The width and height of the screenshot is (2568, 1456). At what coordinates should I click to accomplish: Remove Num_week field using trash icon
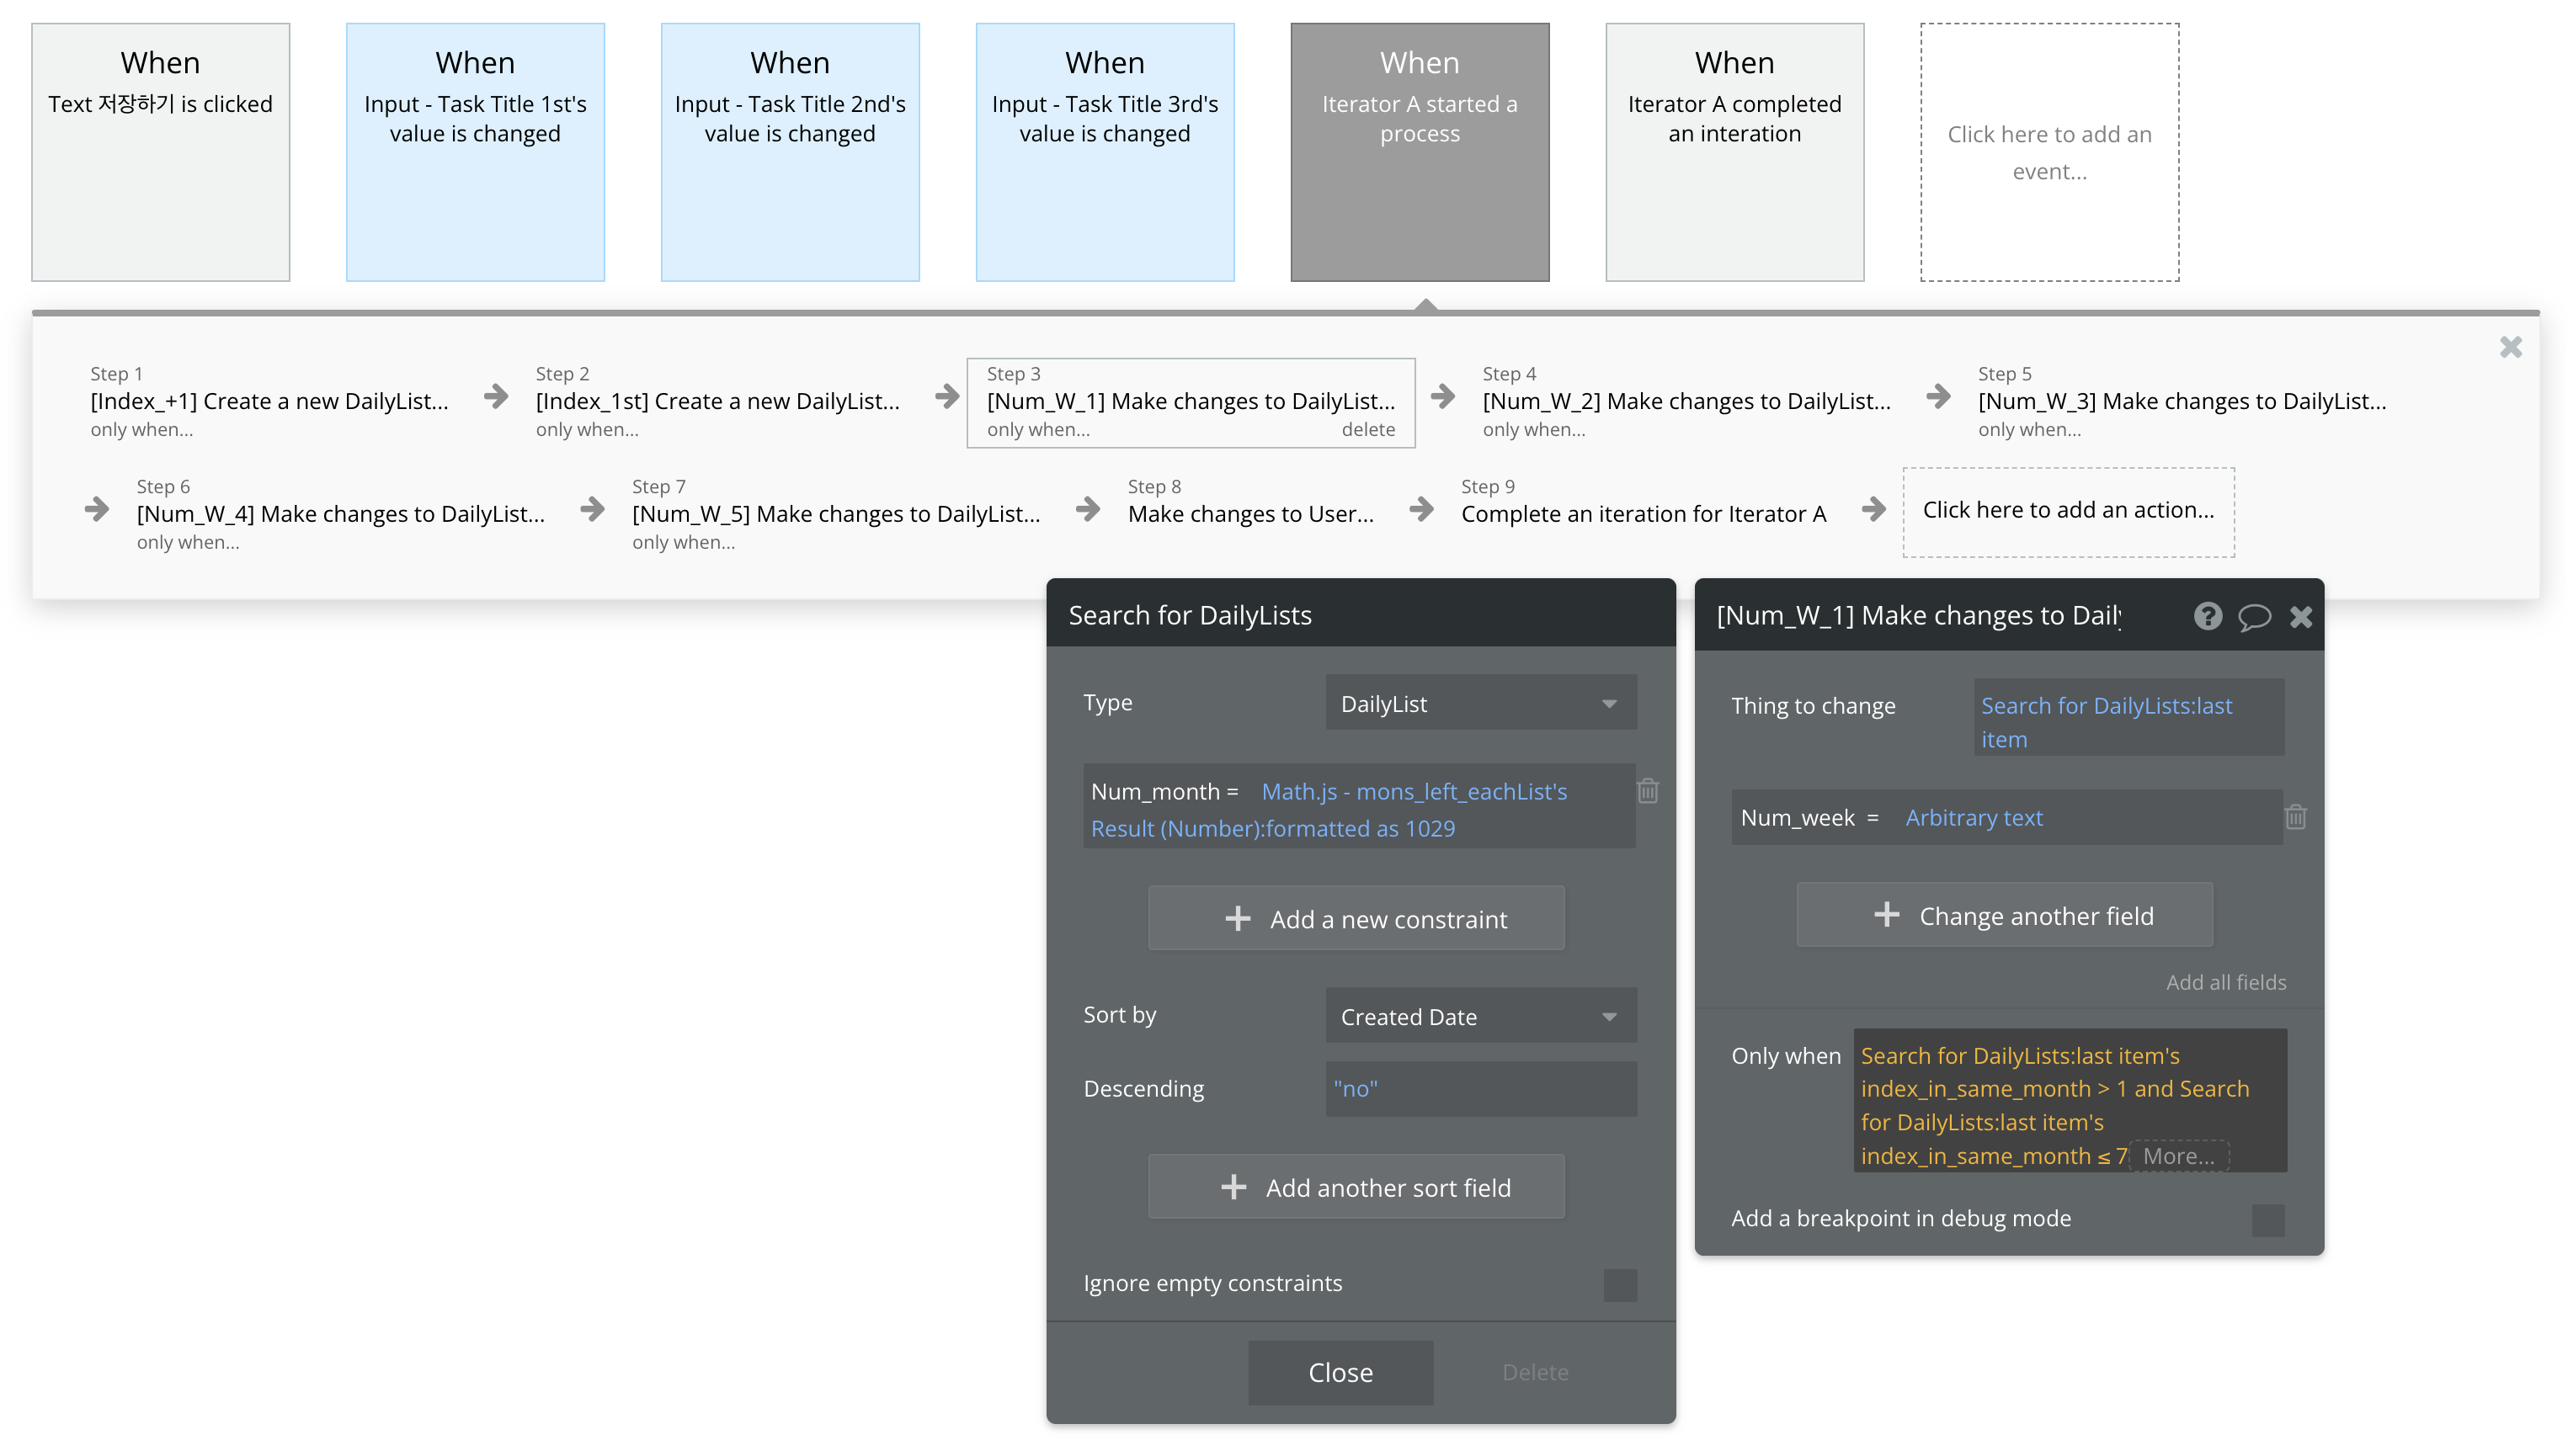coord(2295,817)
